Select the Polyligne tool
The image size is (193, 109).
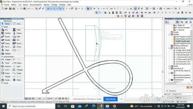pyautogui.click(x=18, y=70)
